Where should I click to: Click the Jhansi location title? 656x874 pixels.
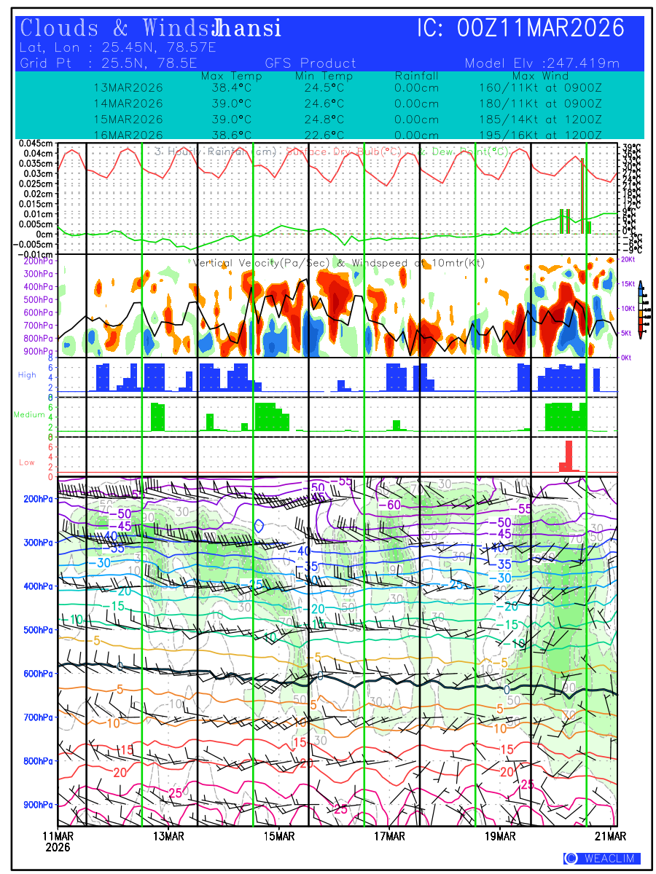246,28
